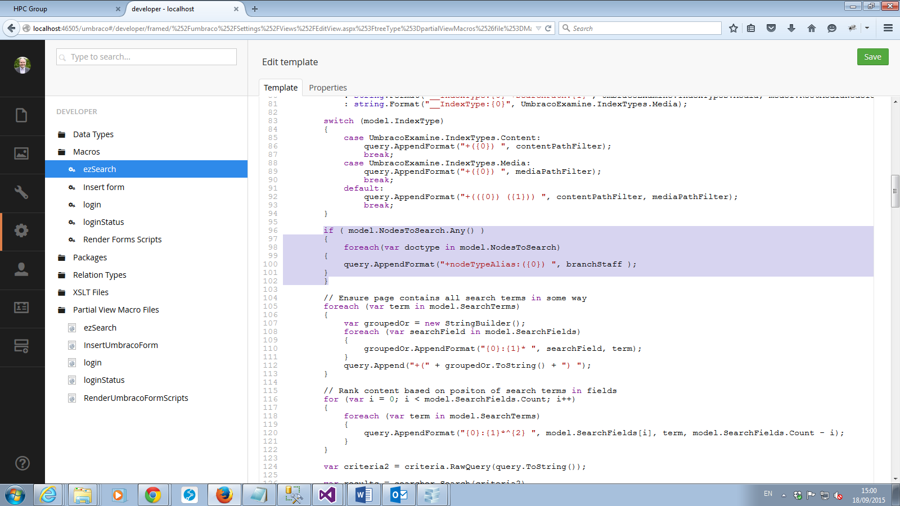
Task: Open Internet Explorer from taskbar
Action: pos(48,495)
